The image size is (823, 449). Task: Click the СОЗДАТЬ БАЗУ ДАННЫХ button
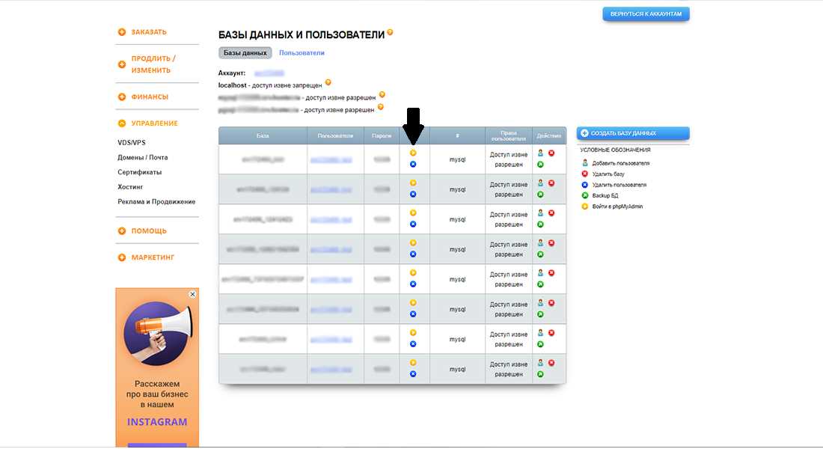(x=633, y=133)
